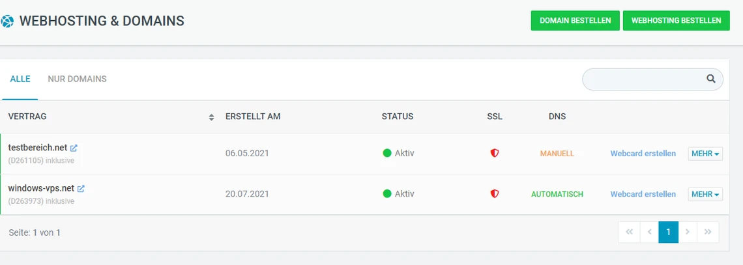This screenshot has width=743, height=265.
Task: Click the red SSL shield for windows-vps.net
Action: [x=495, y=194]
